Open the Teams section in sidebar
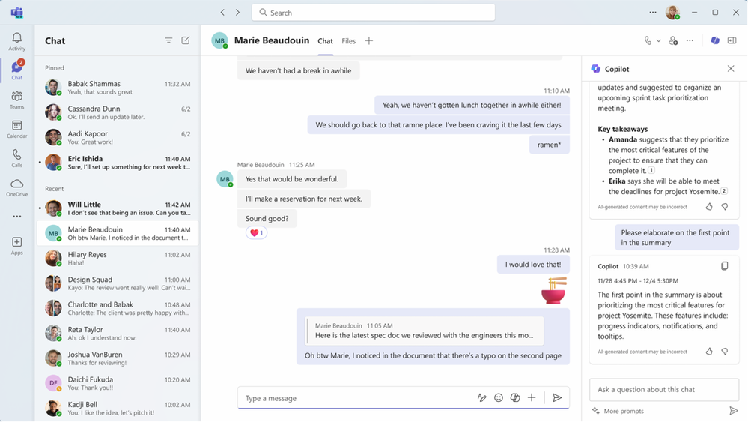Screen dimensions: 748x422 (16, 100)
